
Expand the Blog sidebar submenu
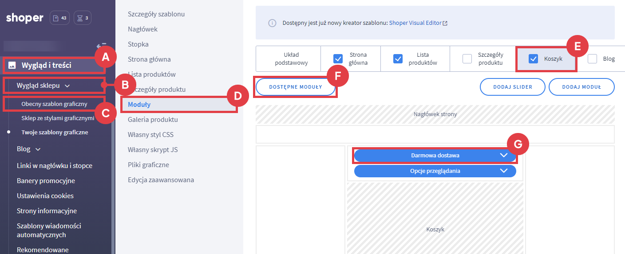[x=38, y=149]
